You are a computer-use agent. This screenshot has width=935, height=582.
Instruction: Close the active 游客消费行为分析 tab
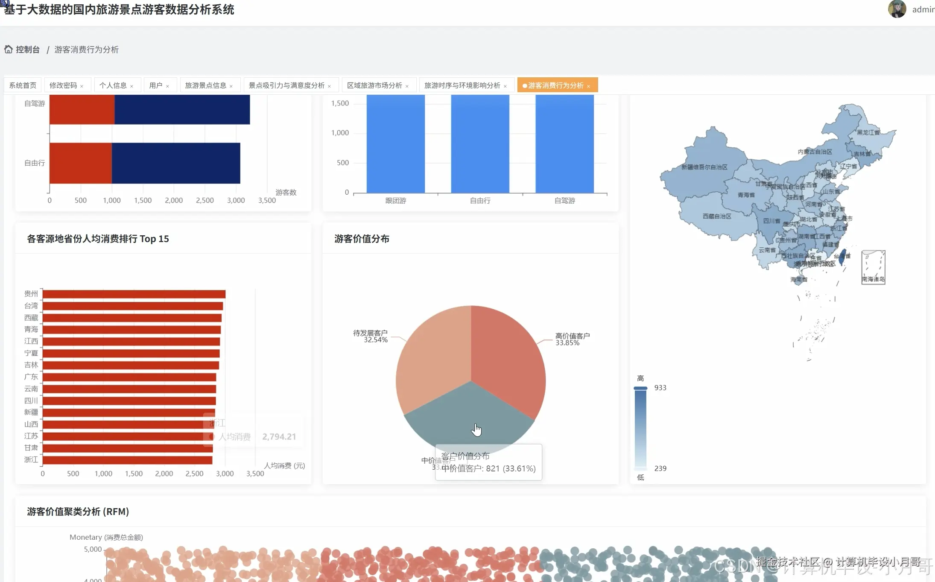[588, 86]
